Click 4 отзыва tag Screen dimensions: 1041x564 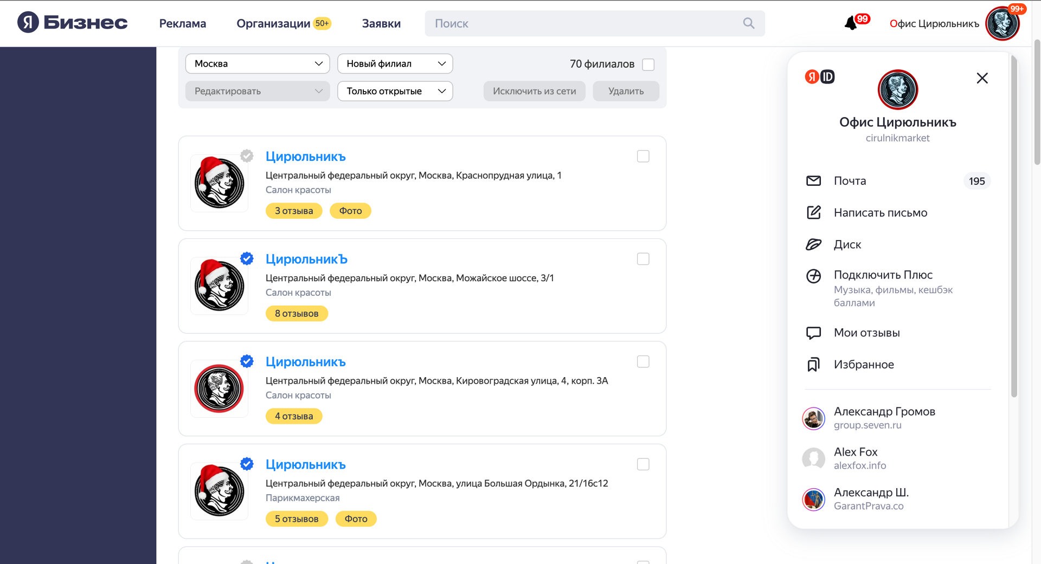tap(294, 416)
